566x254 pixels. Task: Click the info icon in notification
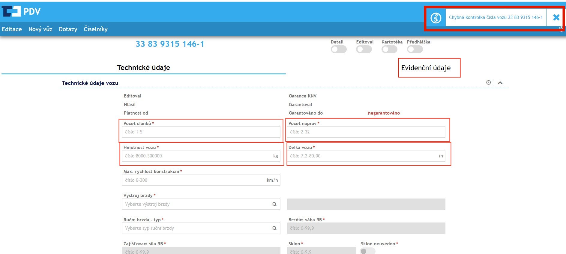click(x=436, y=18)
